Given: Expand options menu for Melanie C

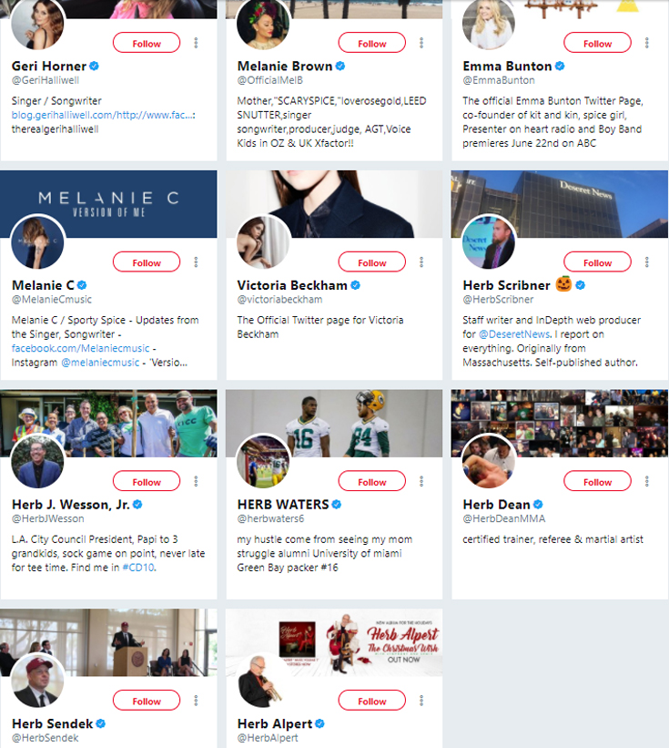Looking at the screenshot, I should click(x=196, y=262).
